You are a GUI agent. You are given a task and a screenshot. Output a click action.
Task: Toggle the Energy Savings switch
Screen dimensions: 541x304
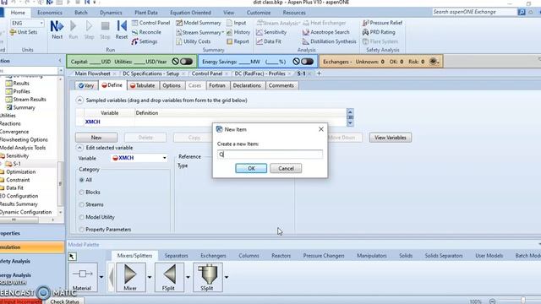pyautogui.click(x=307, y=62)
